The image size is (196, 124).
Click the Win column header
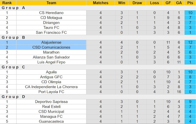(x=122, y=3)
